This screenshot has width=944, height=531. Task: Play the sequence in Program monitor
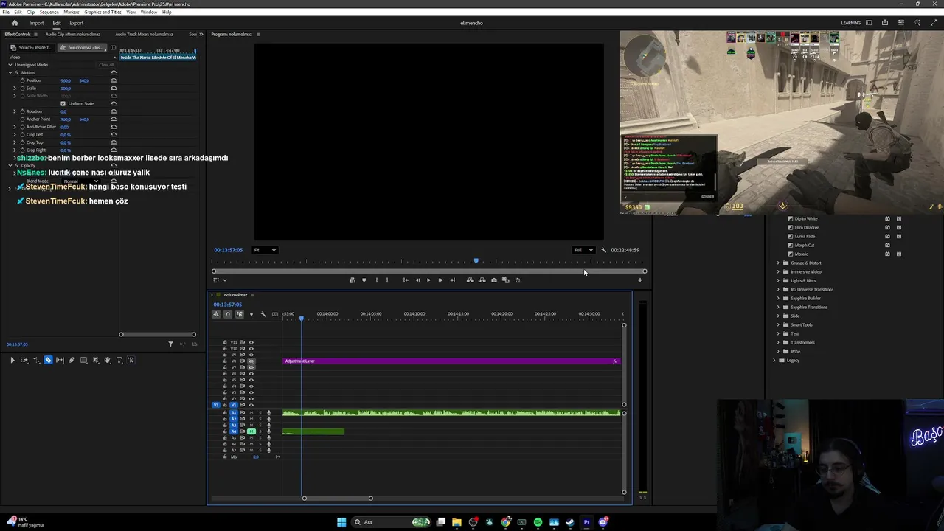(428, 280)
